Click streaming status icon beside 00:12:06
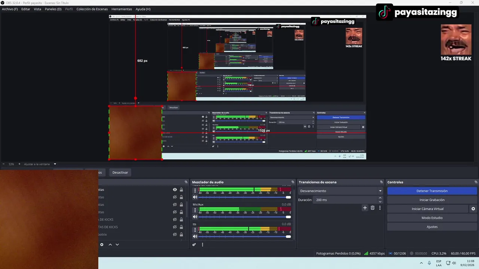Image resolution: width=479 pixels, height=269 pixels. click(391, 253)
